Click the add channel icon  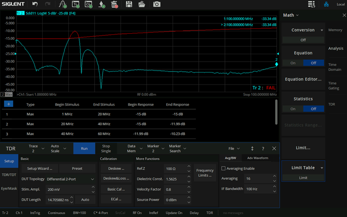(x=89, y=4)
